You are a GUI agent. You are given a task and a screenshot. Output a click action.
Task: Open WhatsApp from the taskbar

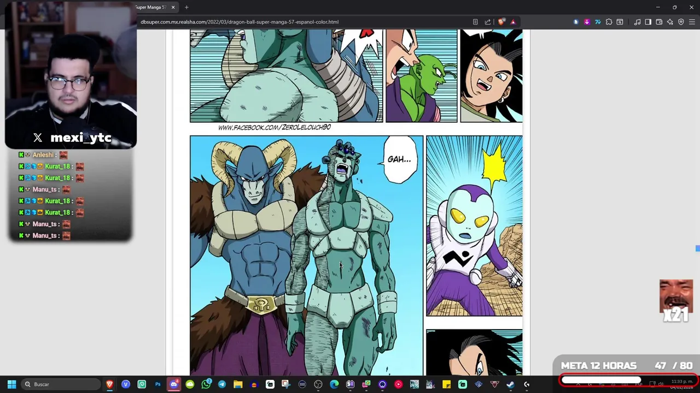click(x=206, y=384)
